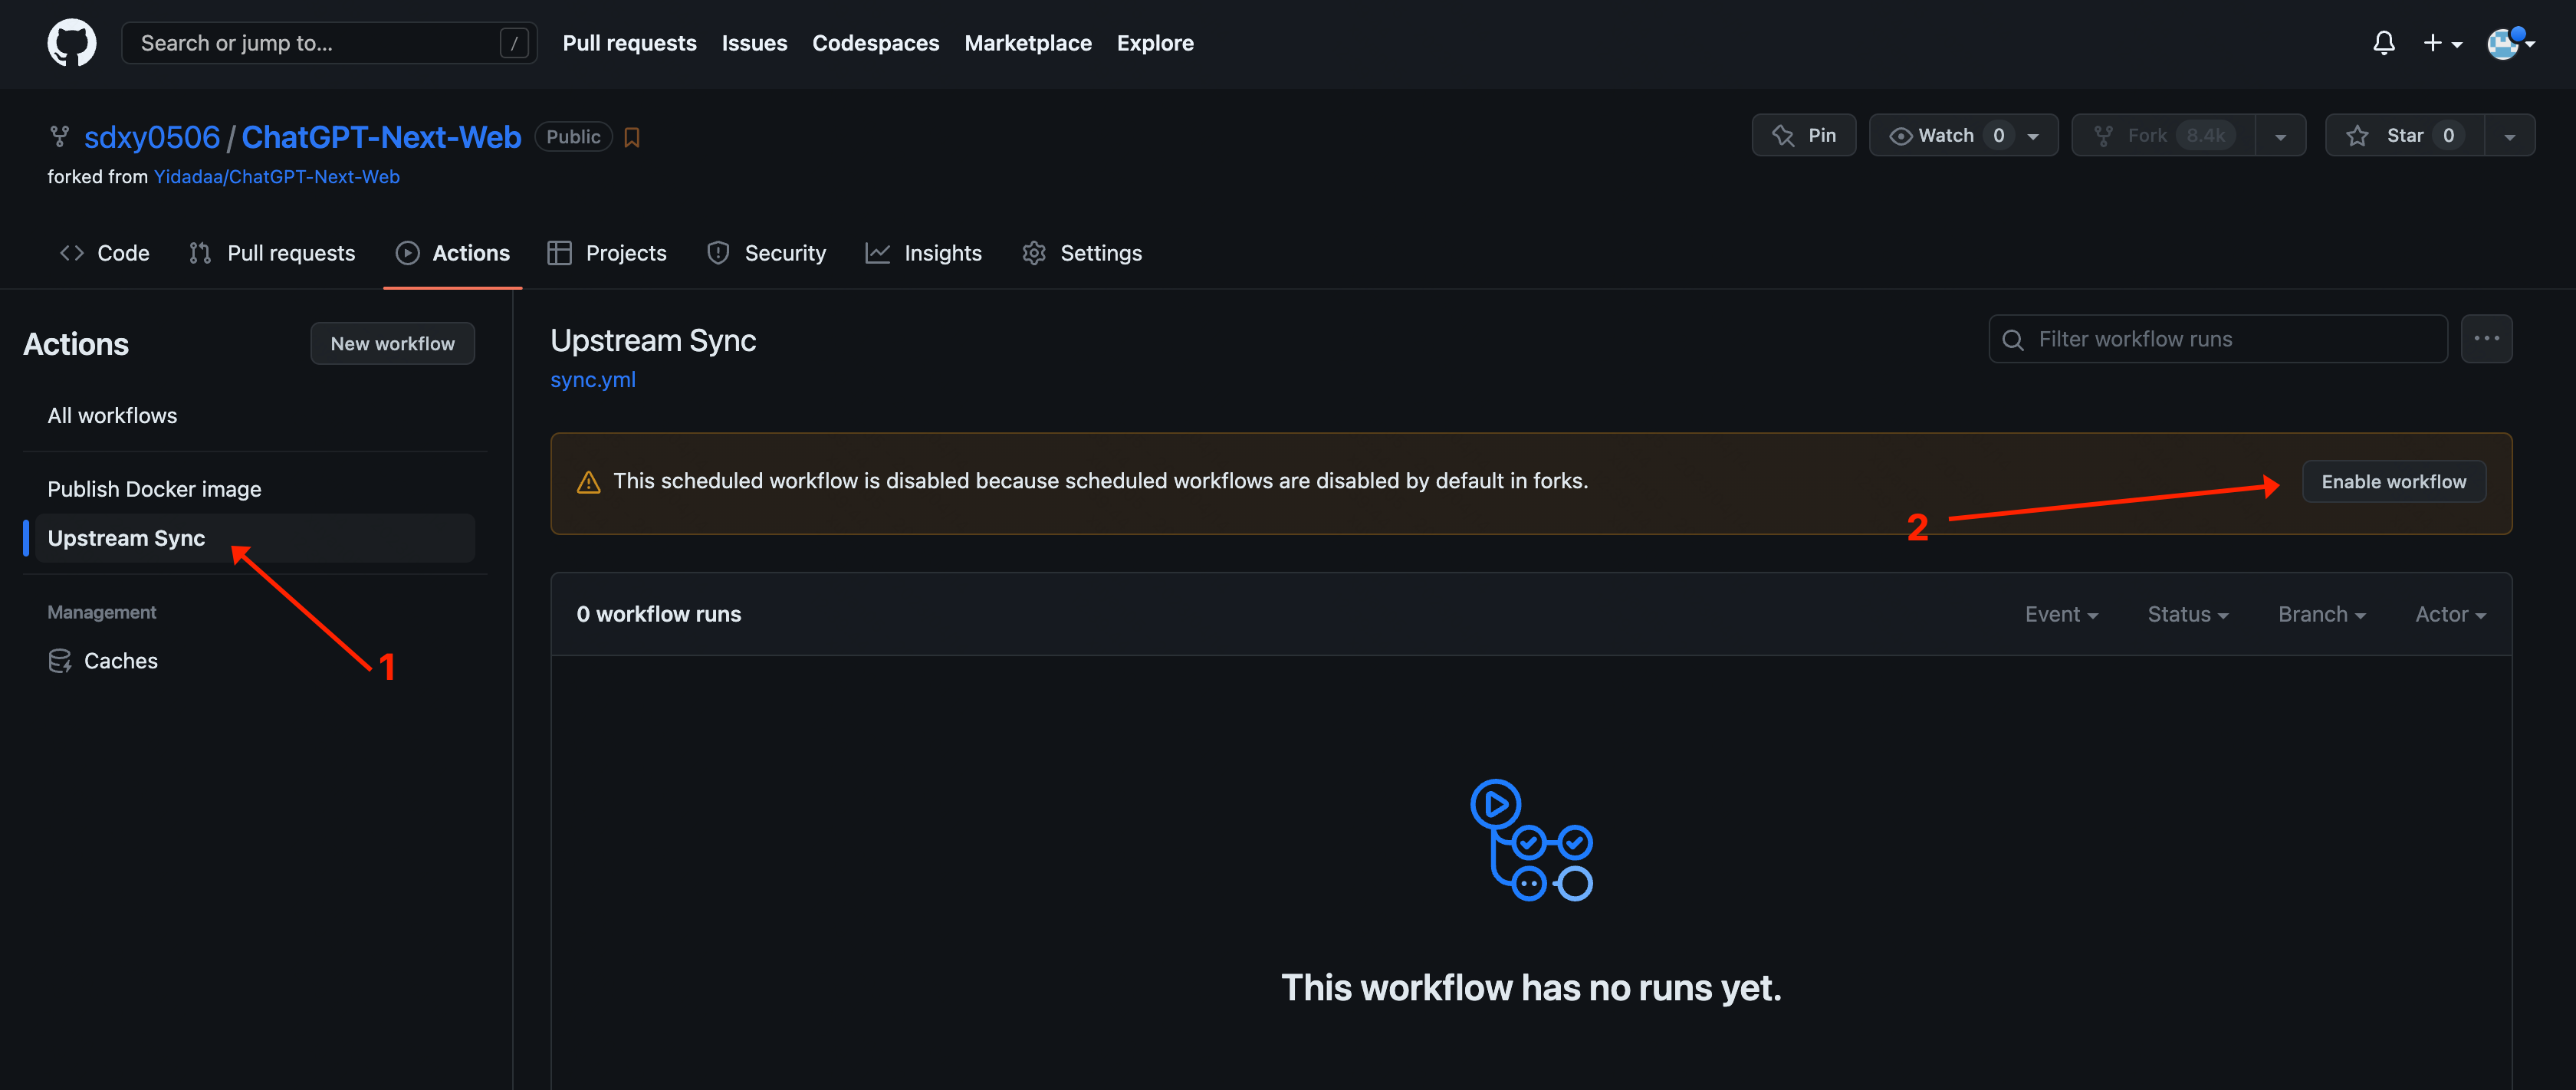2576x1090 pixels.
Task: Switch to the Projects tab
Action: pyautogui.click(x=607, y=253)
